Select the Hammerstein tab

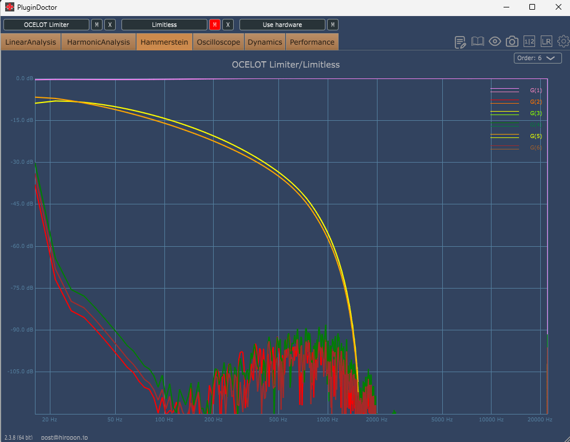(x=164, y=42)
